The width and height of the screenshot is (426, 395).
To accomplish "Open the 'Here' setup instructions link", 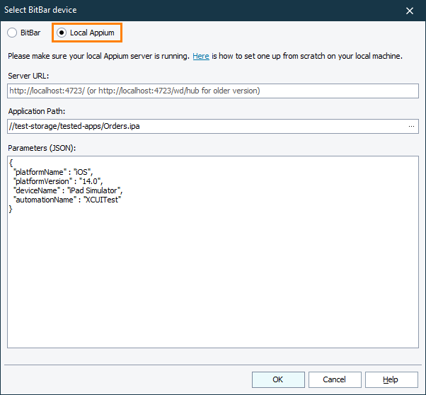I will tap(201, 56).
